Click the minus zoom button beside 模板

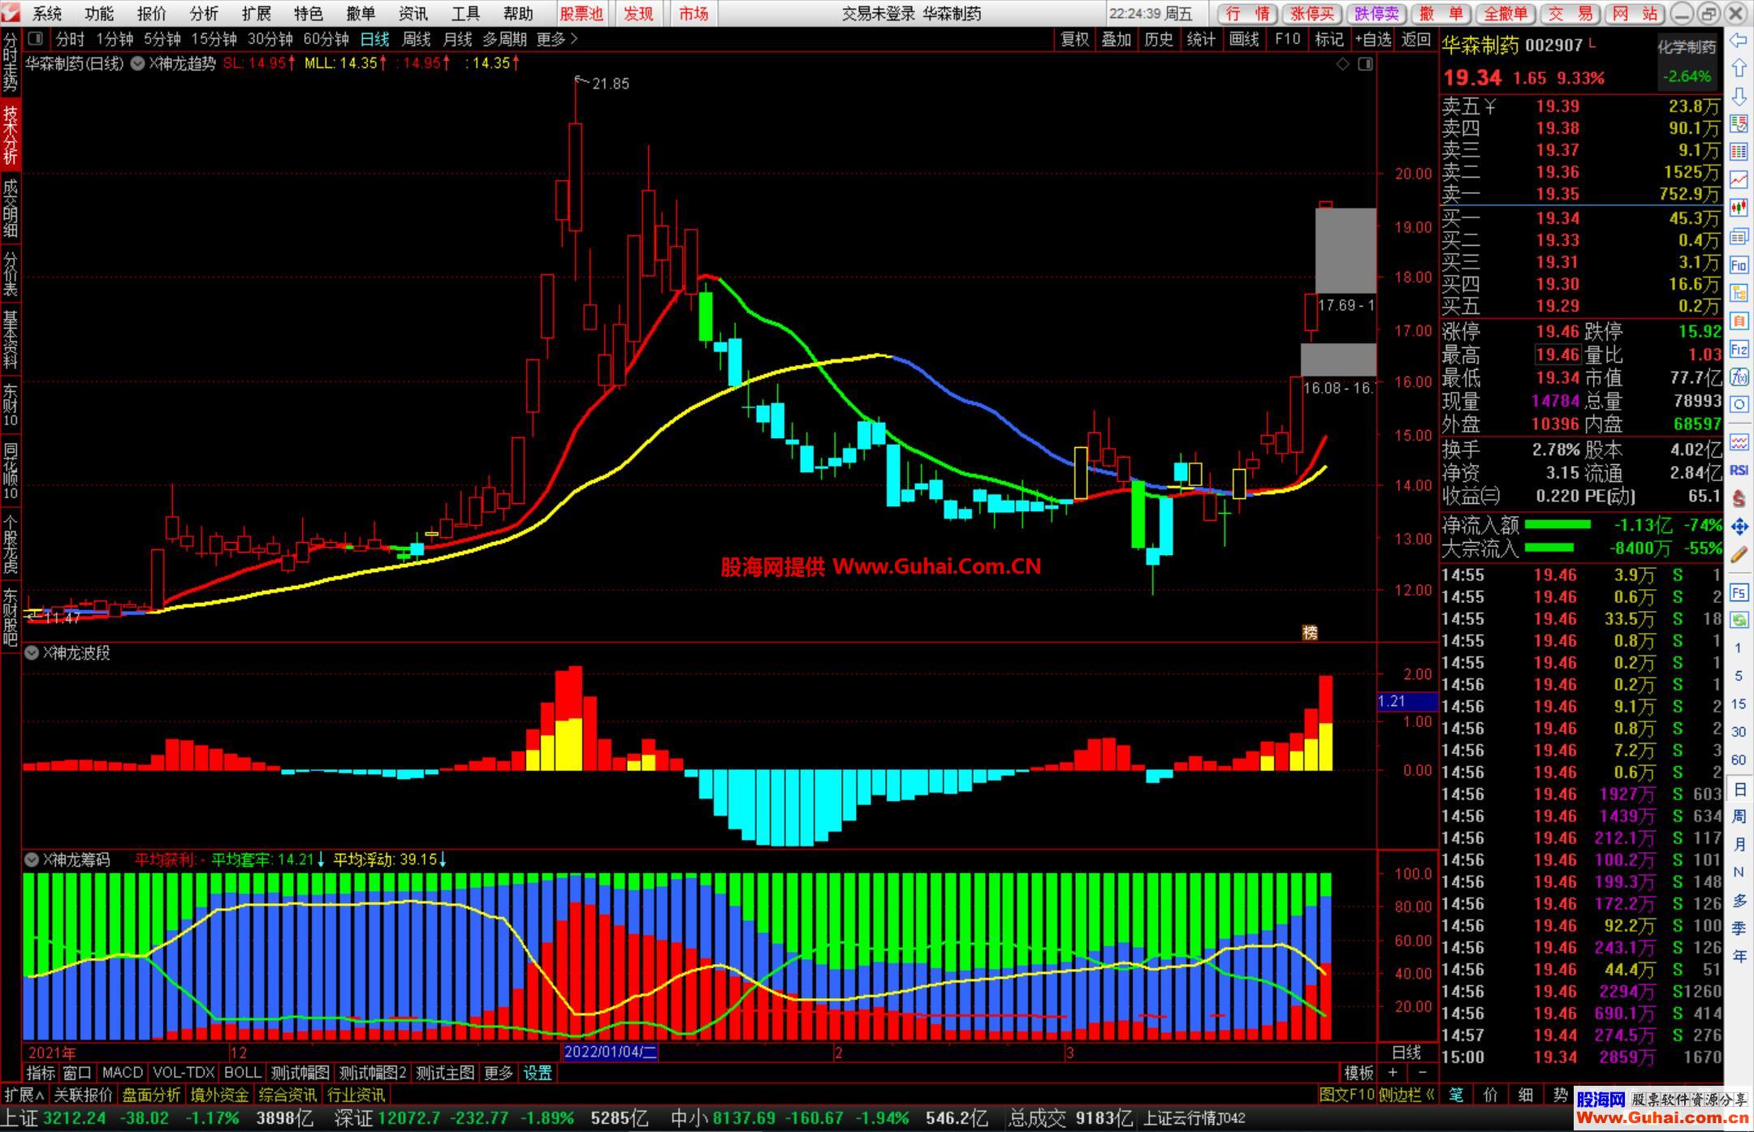coord(1422,1073)
